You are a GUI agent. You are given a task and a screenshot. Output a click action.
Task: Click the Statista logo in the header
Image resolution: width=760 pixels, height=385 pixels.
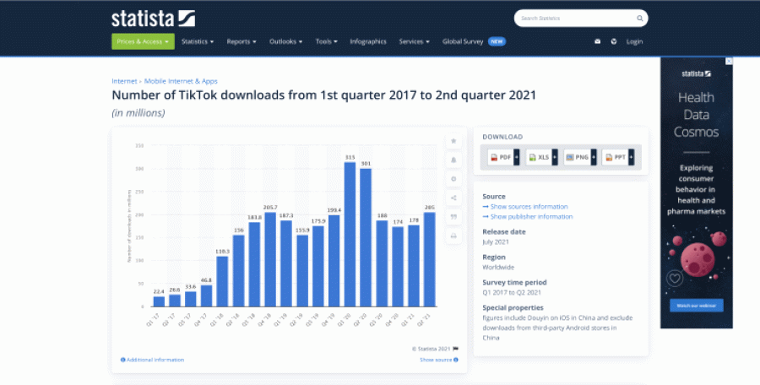153,19
